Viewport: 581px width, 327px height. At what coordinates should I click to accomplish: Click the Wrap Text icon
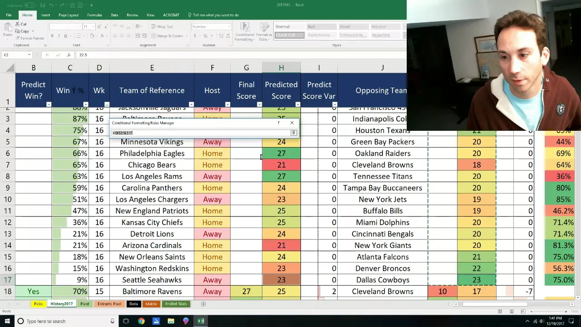153,26
